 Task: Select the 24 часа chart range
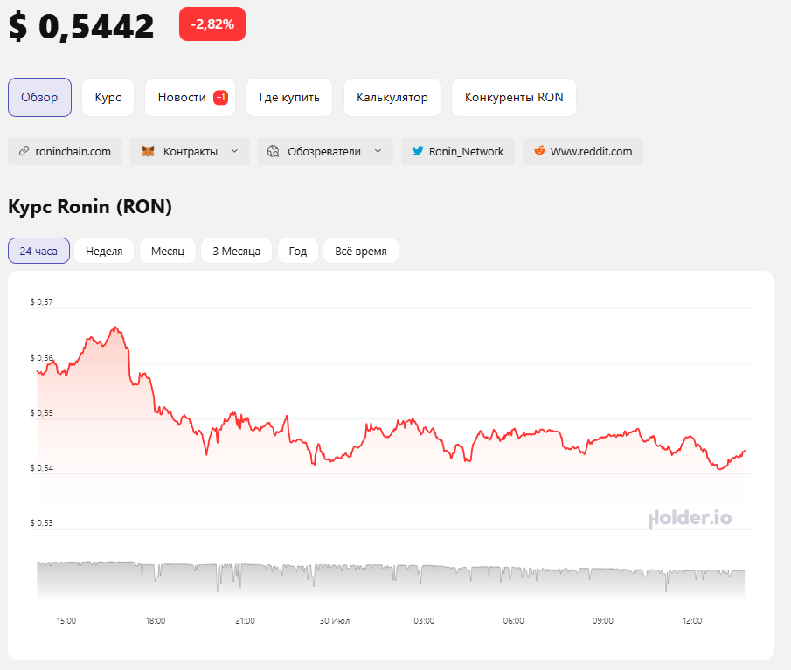point(38,251)
